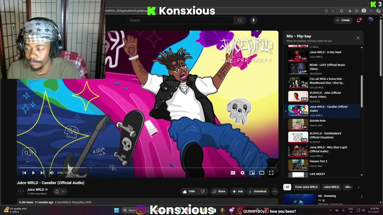Skip to next video in player
Screen dimensions: 383x215
[x=42, y=173]
